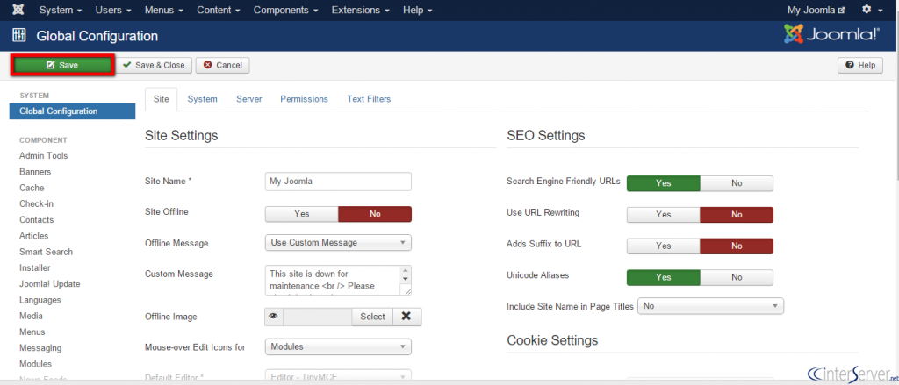Set Use URL Rewriting to No

pos(737,214)
